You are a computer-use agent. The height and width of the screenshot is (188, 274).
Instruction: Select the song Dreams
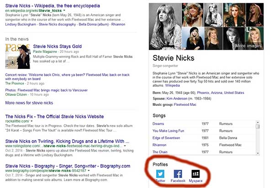point(158,124)
